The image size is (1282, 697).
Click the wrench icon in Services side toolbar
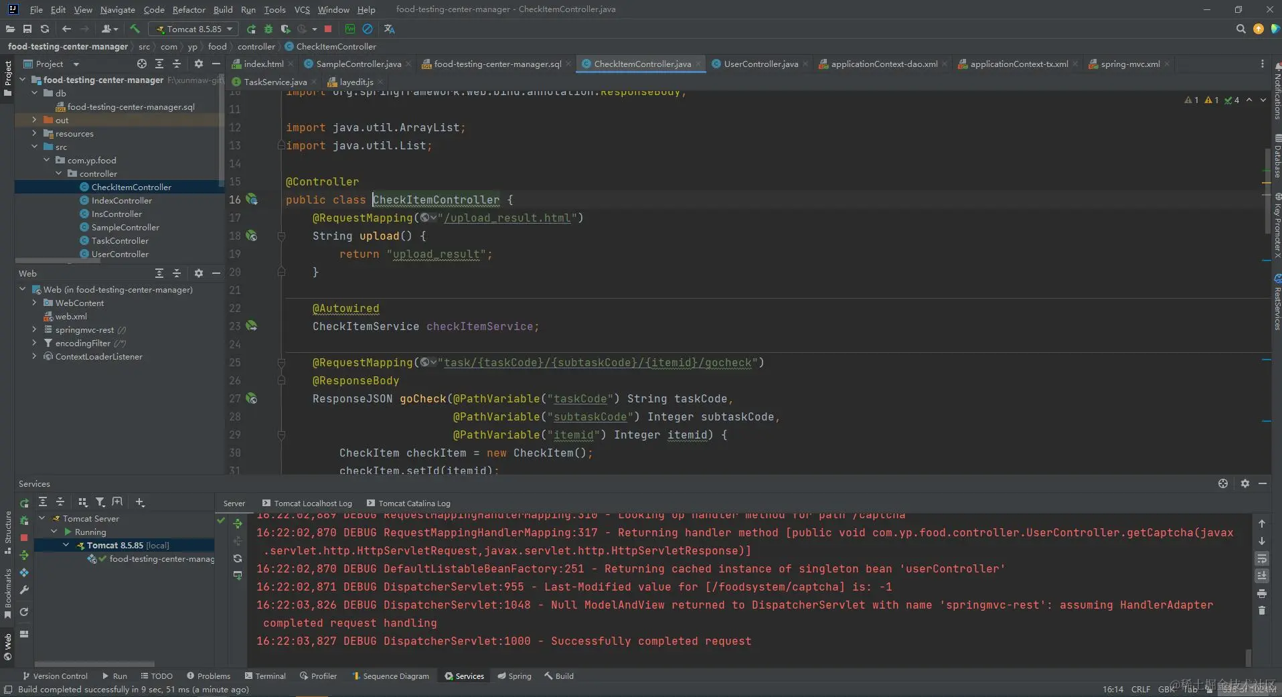click(x=24, y=590)
